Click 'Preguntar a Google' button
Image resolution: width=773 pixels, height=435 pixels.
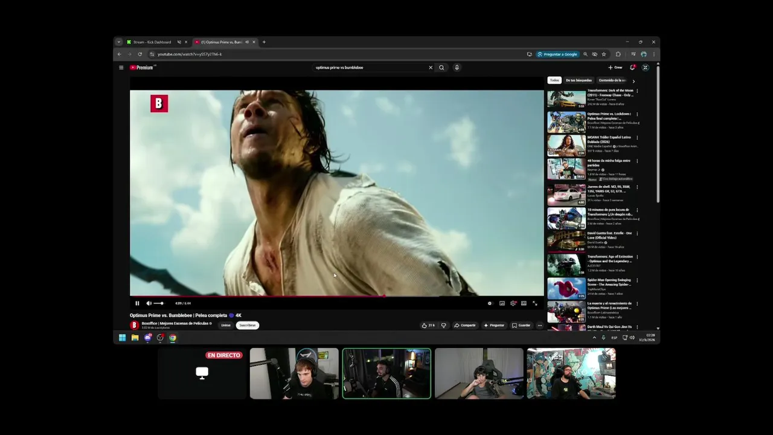pyautogui.click(x=557, y=54)
